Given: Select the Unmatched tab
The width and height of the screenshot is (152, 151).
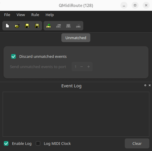Looking at the screenshot, I should tap(76, 38).
